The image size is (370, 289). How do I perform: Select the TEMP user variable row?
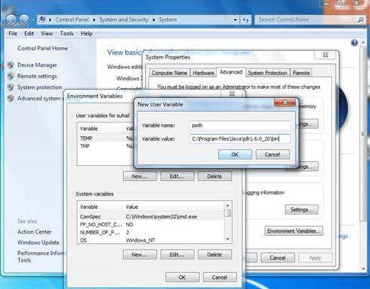pos(106,138)
